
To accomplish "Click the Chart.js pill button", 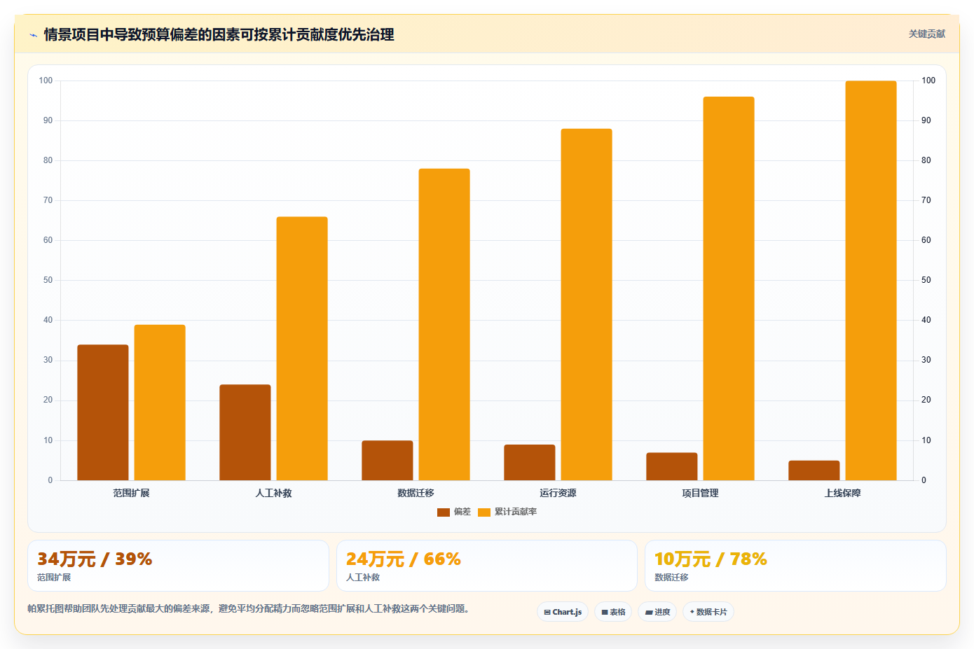I will click(563, 612).
